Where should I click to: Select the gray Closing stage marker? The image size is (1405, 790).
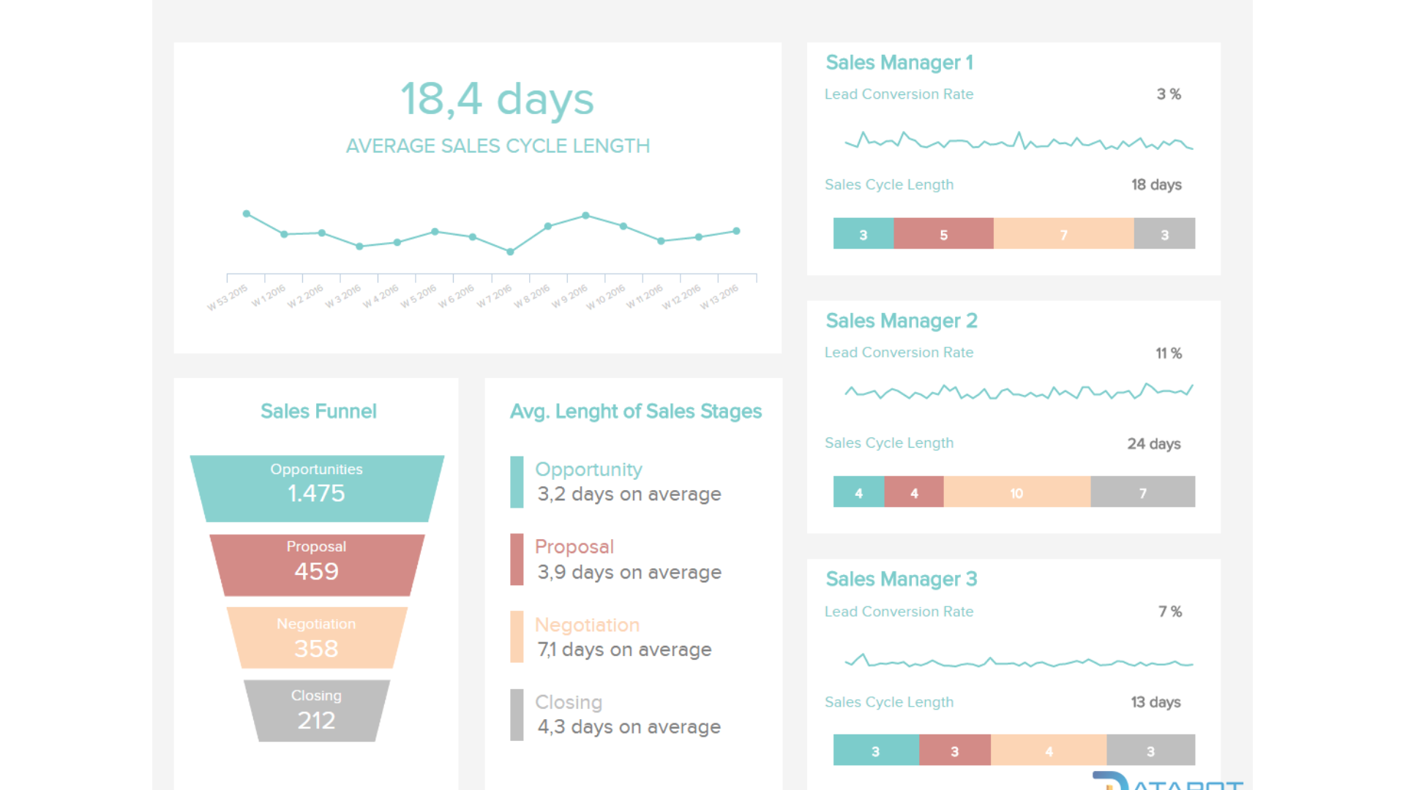click(x=517, y=714)
